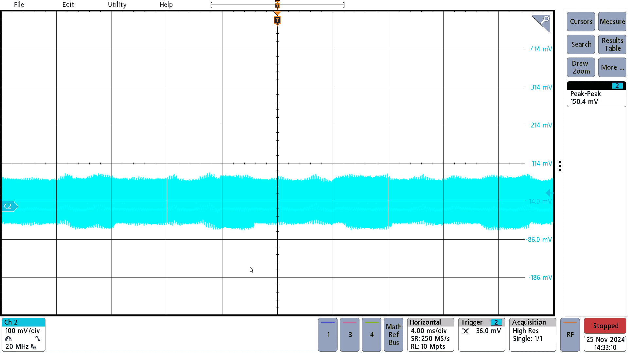This screenshot has width=628, height=353.
Task: Click the Ch 2 probe coupling icon
Action: point(9,339)
